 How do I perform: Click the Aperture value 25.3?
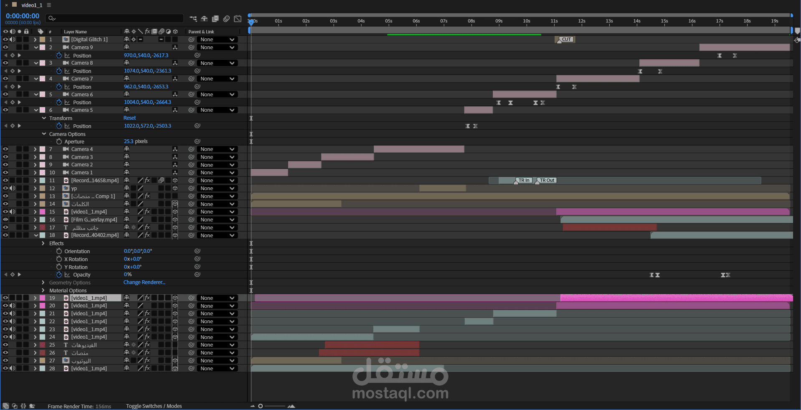[x=128, y=141]
